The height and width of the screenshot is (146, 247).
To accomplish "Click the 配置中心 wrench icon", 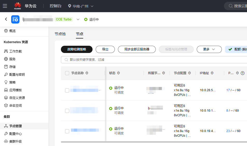I will (x=6, y=134).
